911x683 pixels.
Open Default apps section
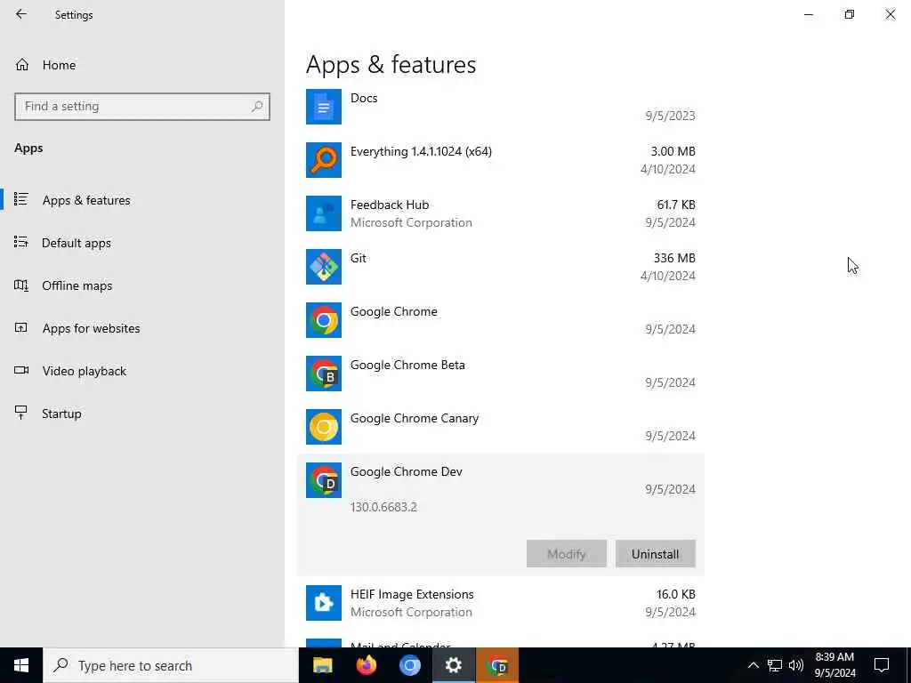(142, 243)
